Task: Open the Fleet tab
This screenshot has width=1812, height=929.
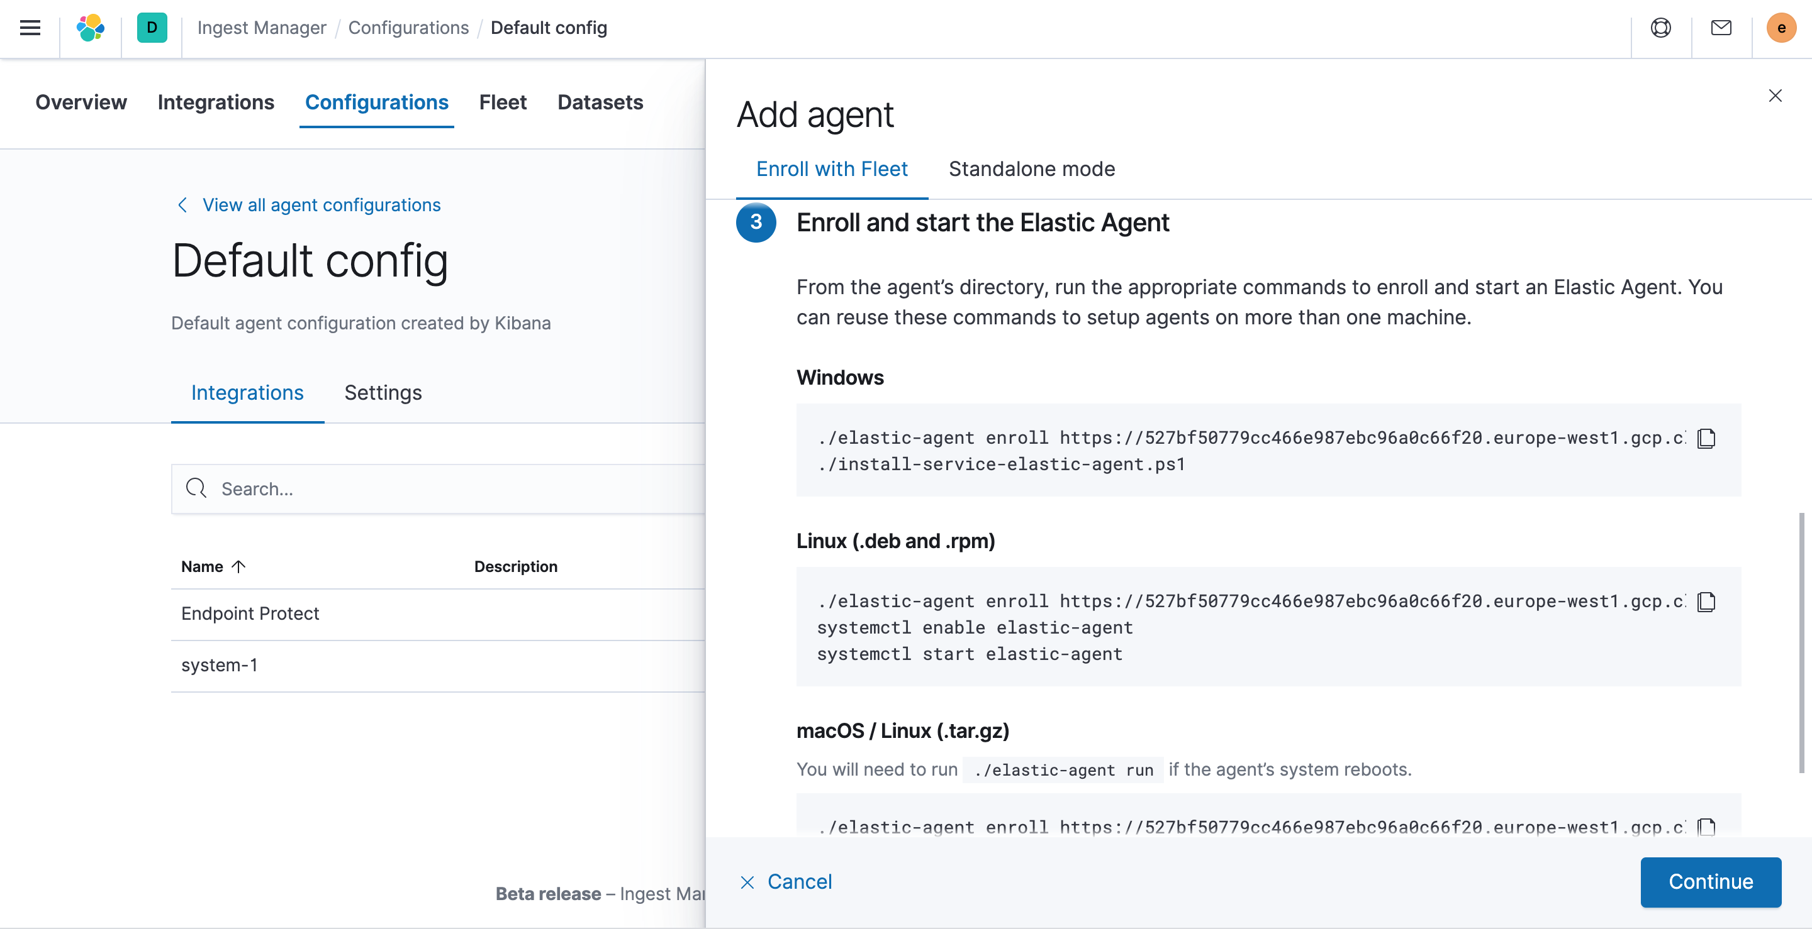Action: (x=502, y=102)
